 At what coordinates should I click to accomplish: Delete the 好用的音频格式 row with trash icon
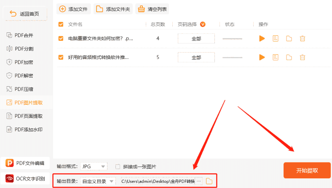[303, 57]
